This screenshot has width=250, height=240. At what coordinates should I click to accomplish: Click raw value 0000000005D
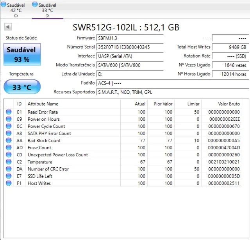pyautogui.click(x=224, y=176)
